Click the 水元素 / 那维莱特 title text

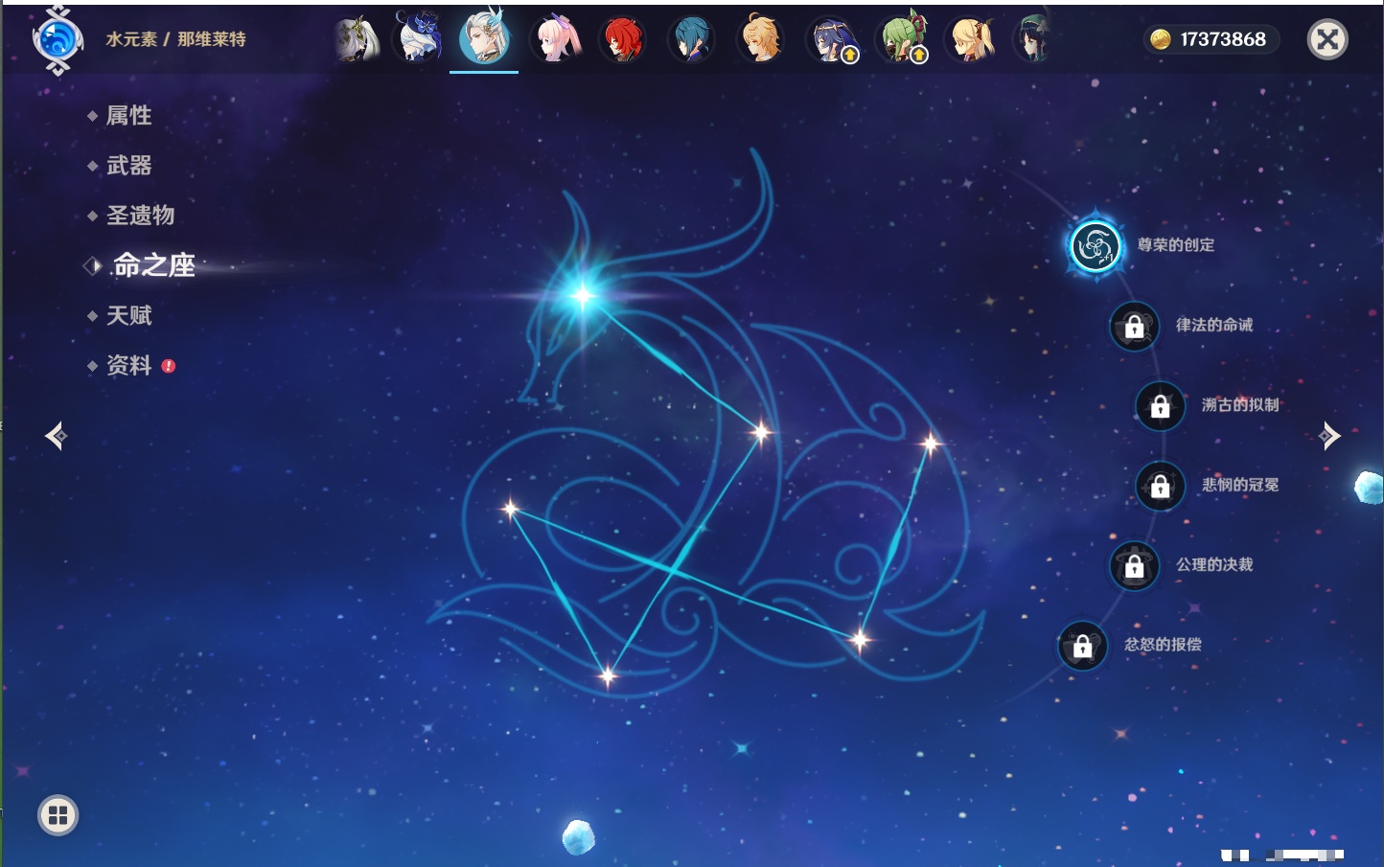point(175,39)
